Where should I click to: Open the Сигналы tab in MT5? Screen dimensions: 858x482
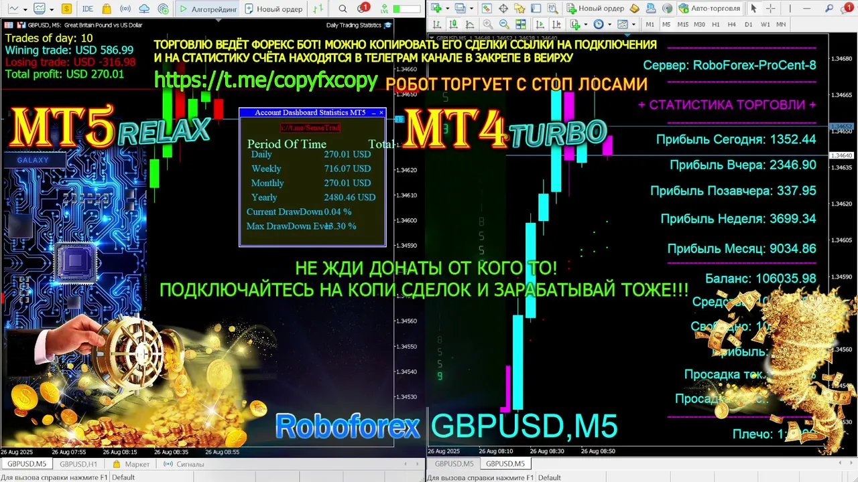tap(185, 464)
